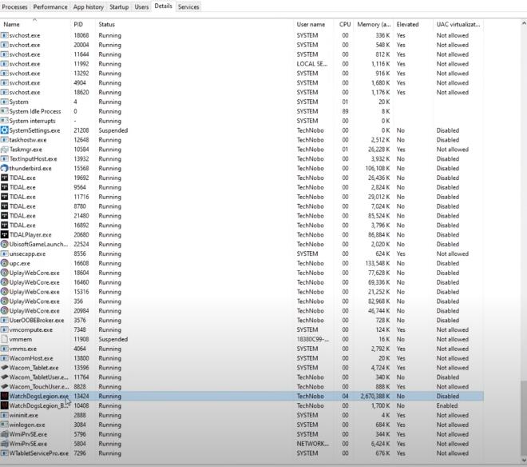The width and height of the screenshot is (527, 467).
Task: Sort by the Name column header
Action: 35,25
